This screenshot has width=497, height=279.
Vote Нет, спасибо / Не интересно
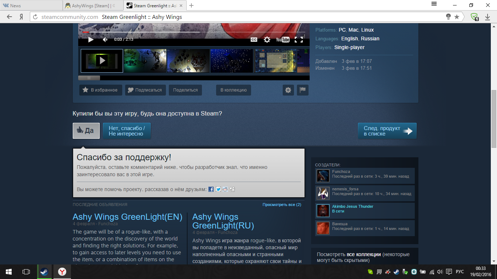[127, 131]
